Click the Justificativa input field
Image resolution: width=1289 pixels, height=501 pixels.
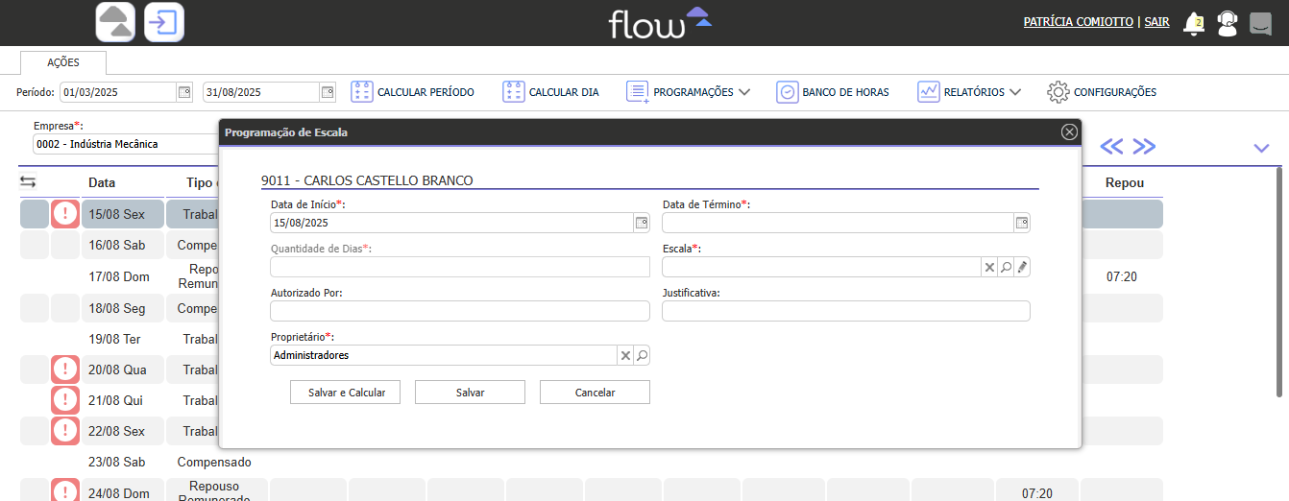[845, 311]
